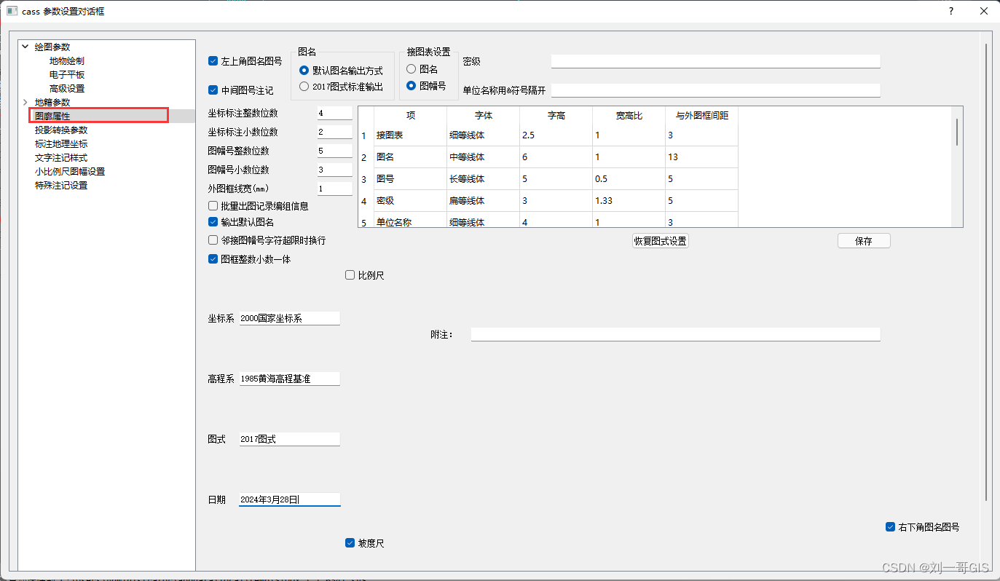Click the 保存 button

coord(863,240)
